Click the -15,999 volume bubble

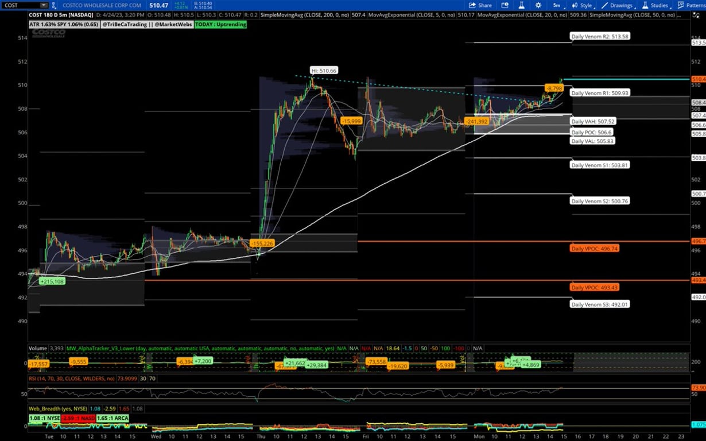click(x=351, y=121)
